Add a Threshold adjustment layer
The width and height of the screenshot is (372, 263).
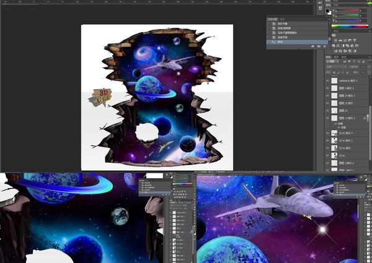click(345, 51)
